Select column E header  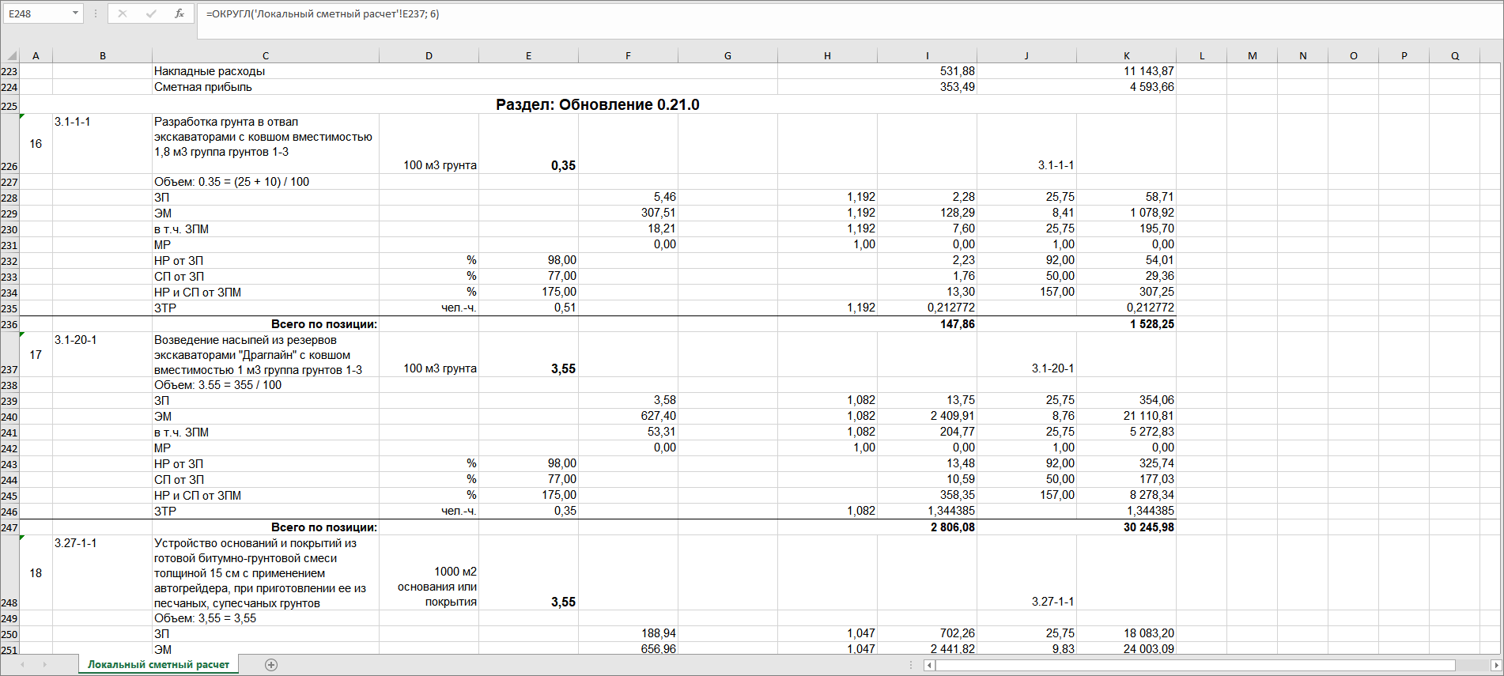pyautogui.click(x=528, y=55)
